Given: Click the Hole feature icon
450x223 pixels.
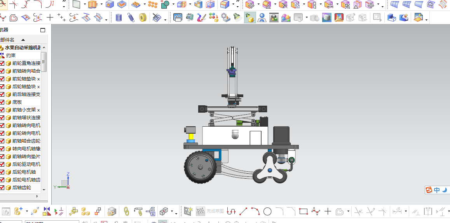Looking at the screenshot, I should click(110, 4).
